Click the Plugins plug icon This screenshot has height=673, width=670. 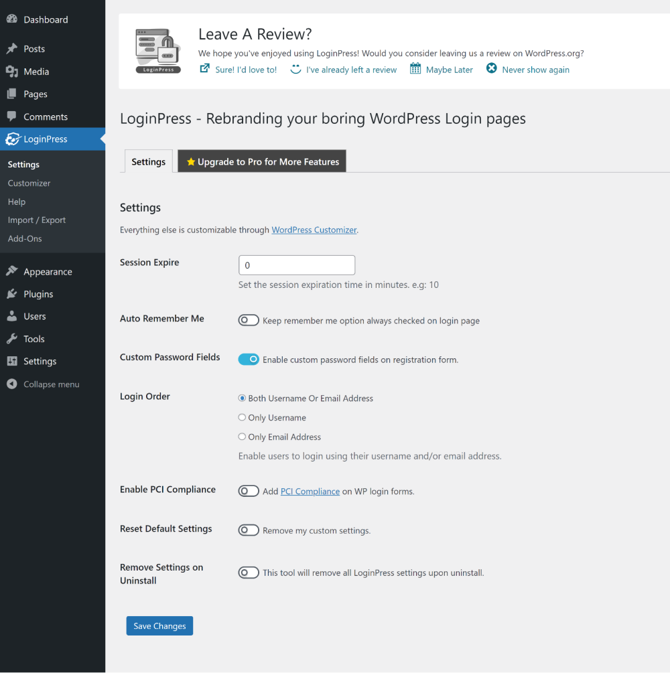12,294
